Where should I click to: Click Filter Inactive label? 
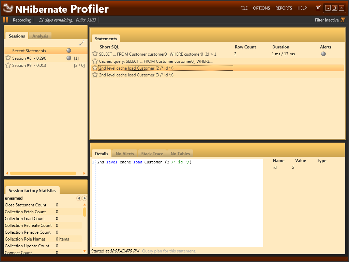point(327,20)
